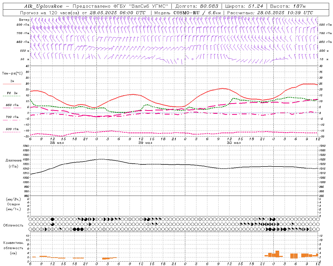Click the (гПа) unit under Давление

coord(13,166)
